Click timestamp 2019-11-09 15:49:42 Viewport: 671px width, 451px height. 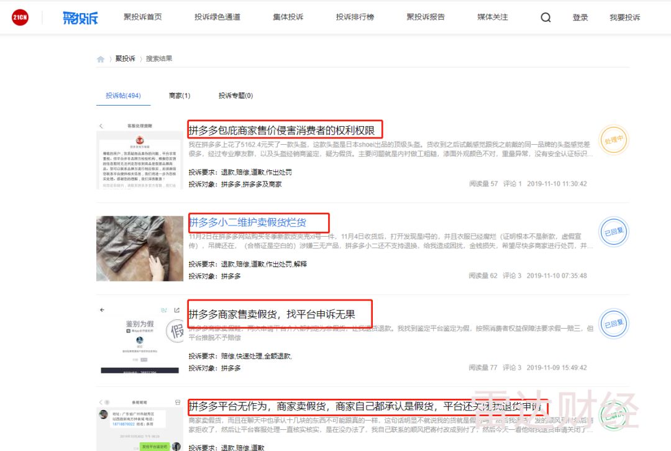(x=557, y=368)
